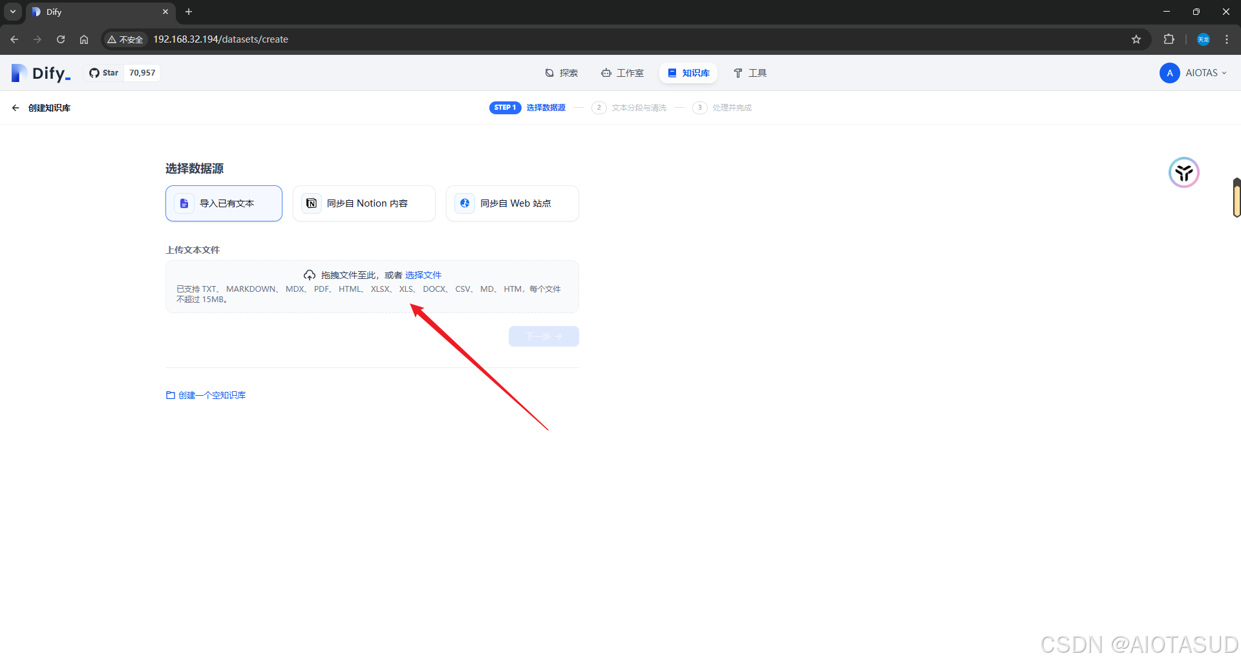Image resolution: width=1241 pixels, height=665 pixels.
Task: Select the 导入已有文本 data source option
Action: (x=223, y=203)
